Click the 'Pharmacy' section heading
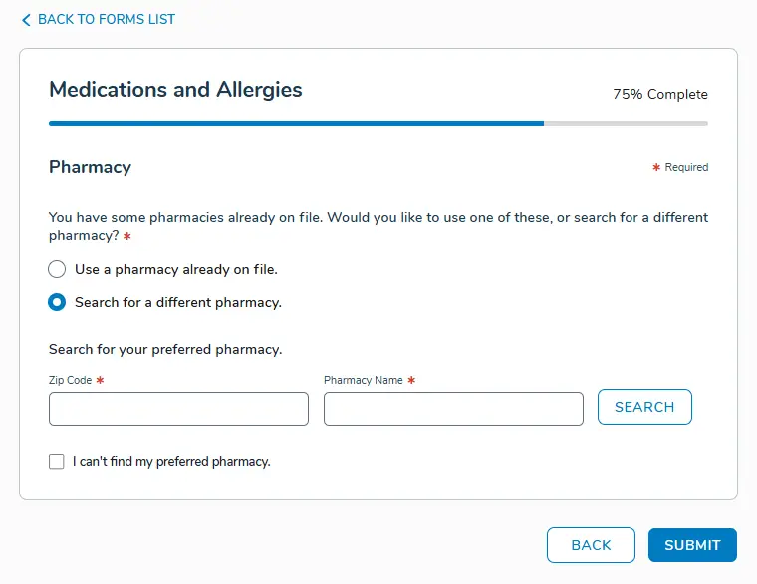Image resolution: width=757 pixels, height=584 pixels. point(90,167)
